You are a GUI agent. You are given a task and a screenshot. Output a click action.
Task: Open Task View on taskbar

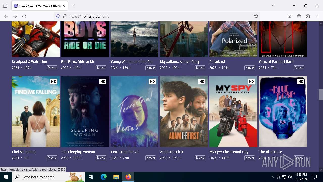91,177
